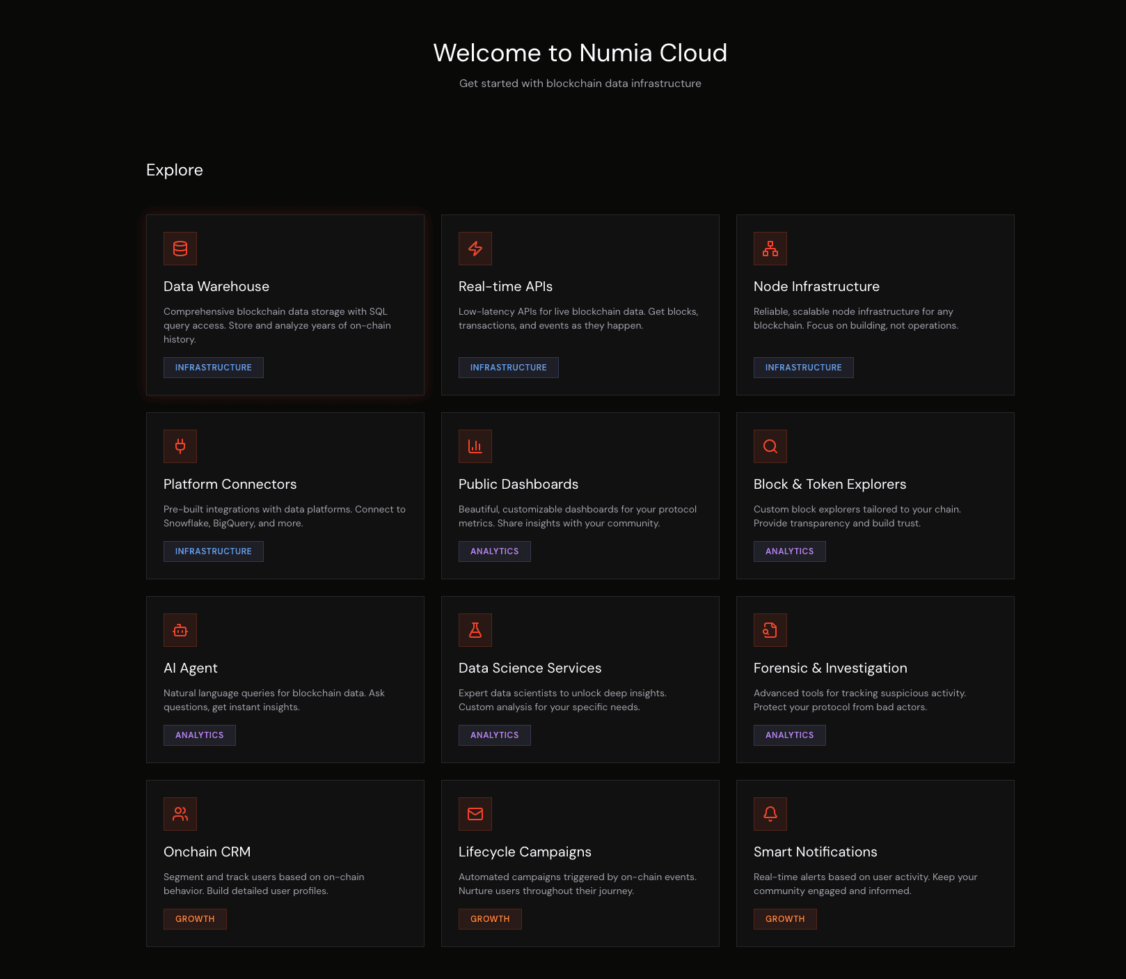Open the Node Infrastructure card title
The image size is (1126, 979).
816,286
